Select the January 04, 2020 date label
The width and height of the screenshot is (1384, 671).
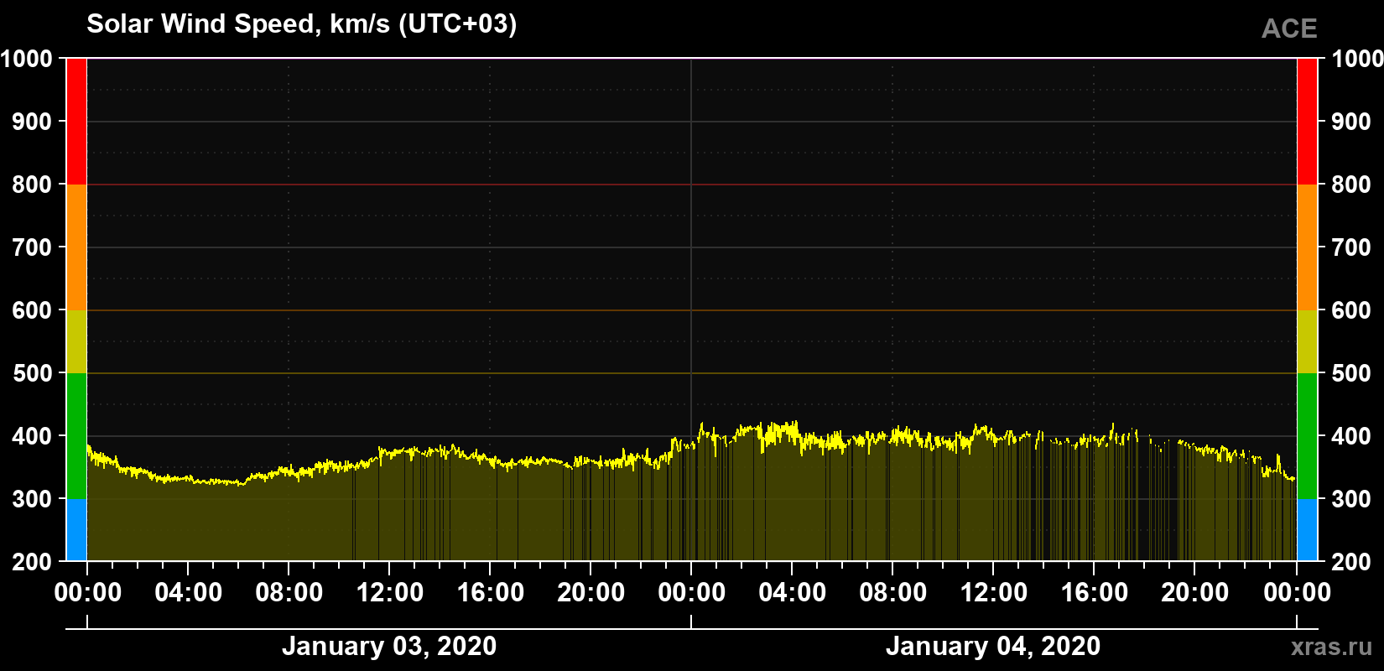pos(993,646)
